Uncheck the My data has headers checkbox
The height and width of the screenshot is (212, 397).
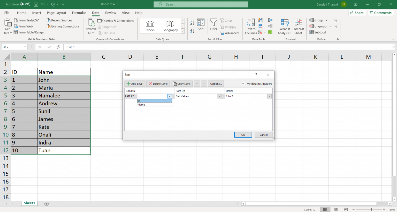(x=243, y=83)
